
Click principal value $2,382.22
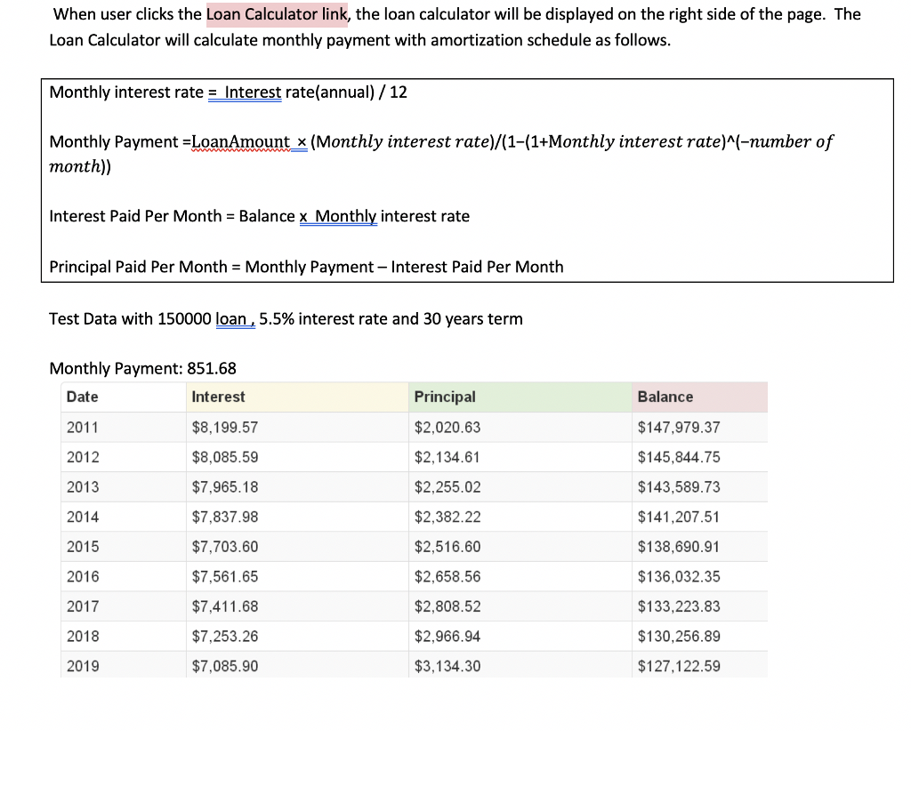tap(447, 517)
